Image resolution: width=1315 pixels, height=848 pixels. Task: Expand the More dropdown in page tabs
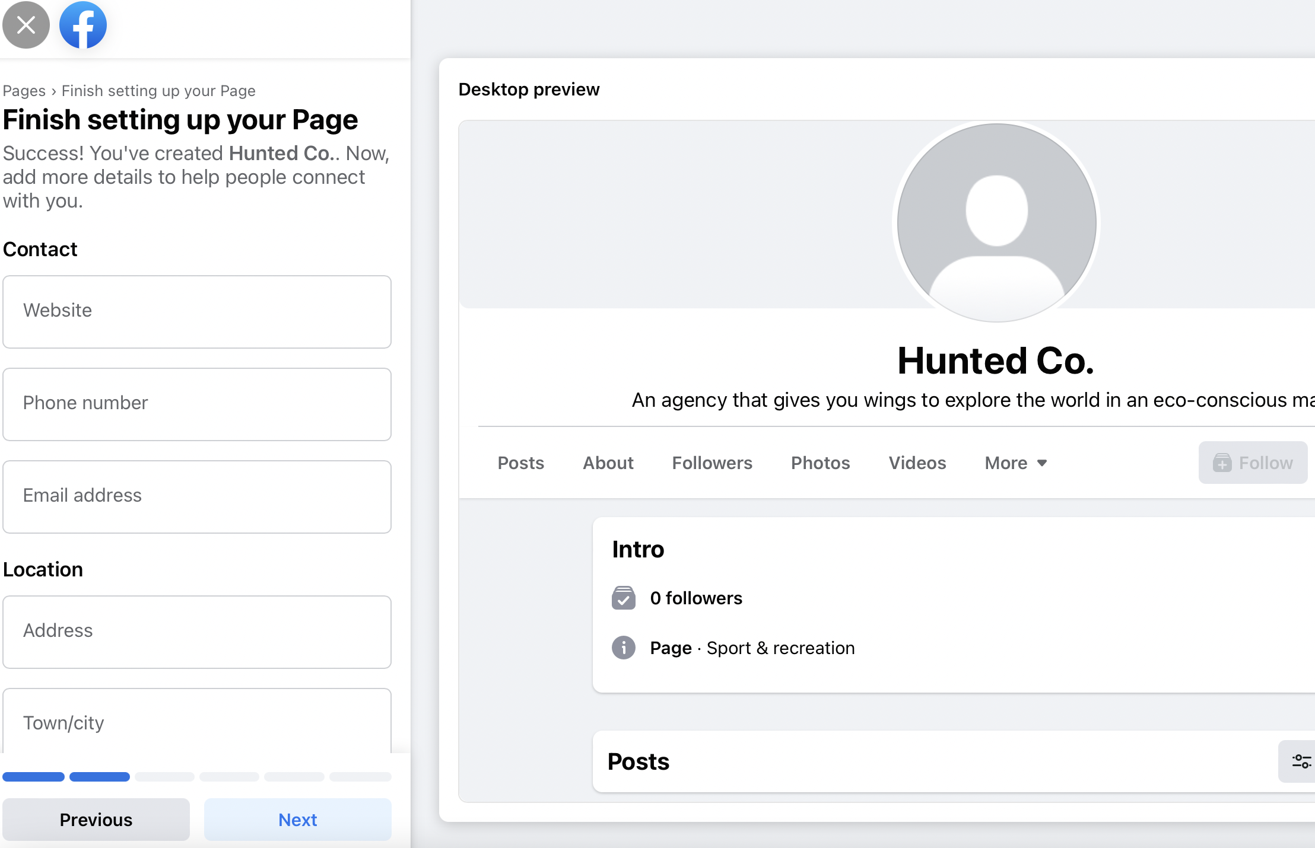[x=1016, y=463]
